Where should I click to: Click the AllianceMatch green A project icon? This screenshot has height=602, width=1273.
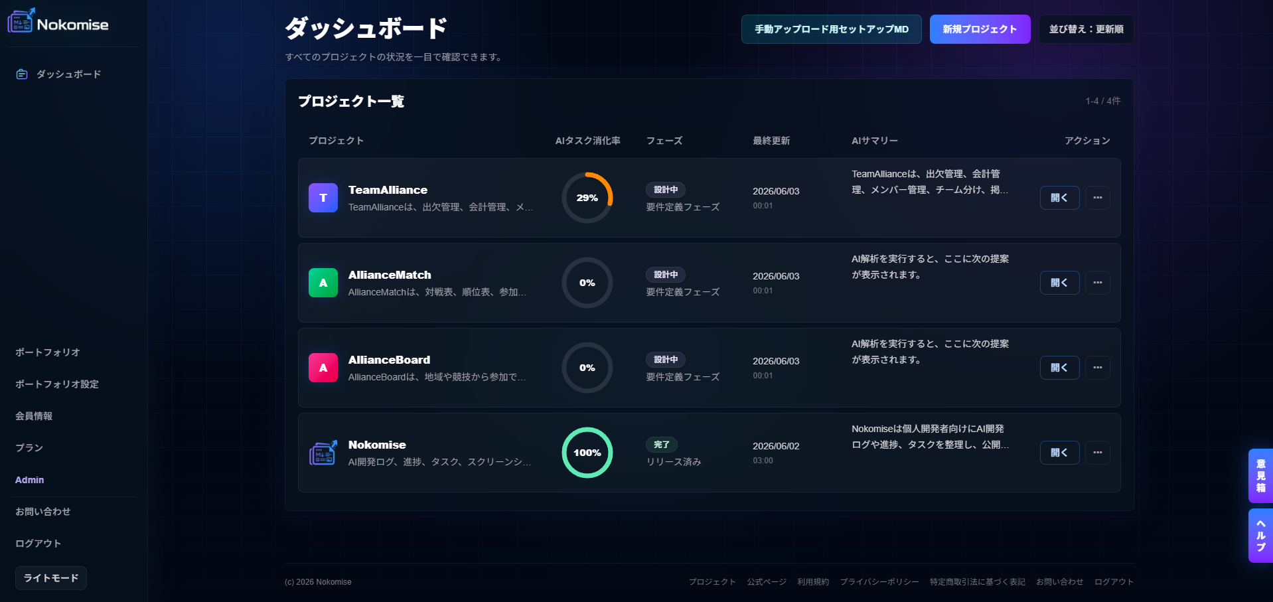[x=323, y=283]
